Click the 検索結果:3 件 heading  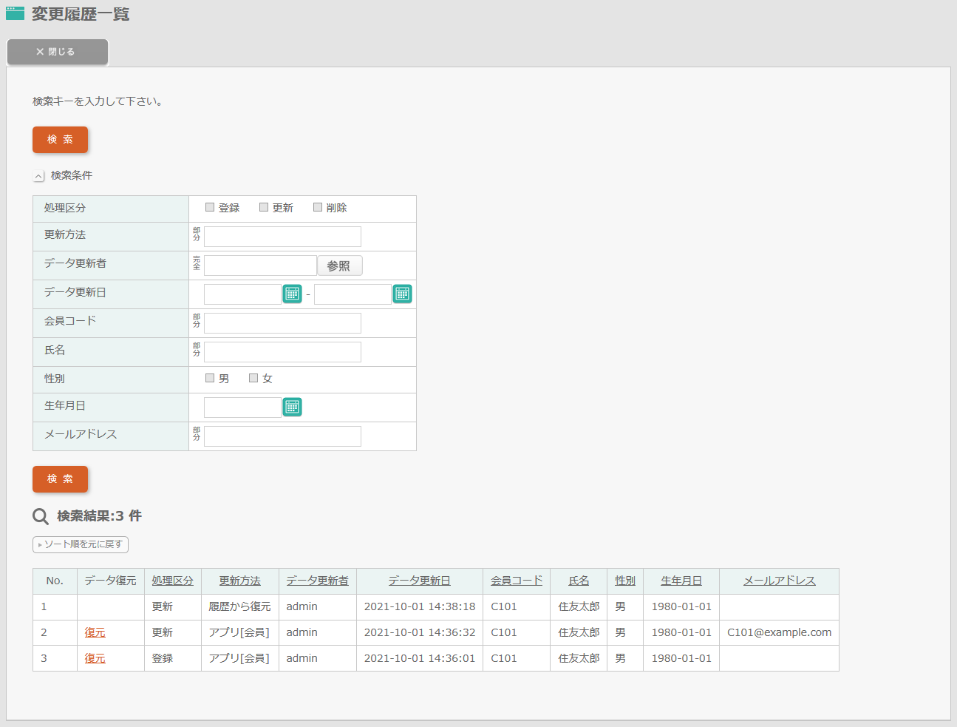tap(99, 516)
